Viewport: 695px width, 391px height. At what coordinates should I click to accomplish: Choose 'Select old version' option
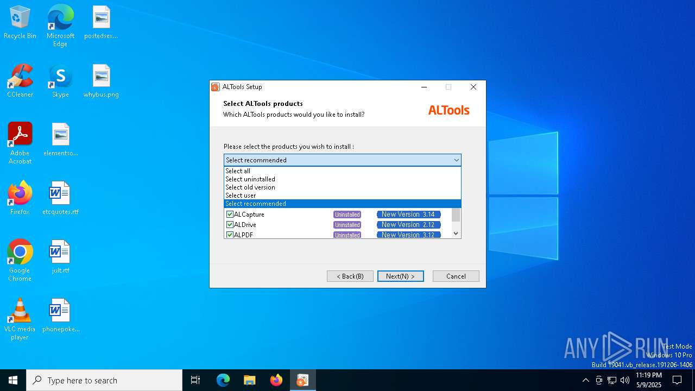point(342,187)
